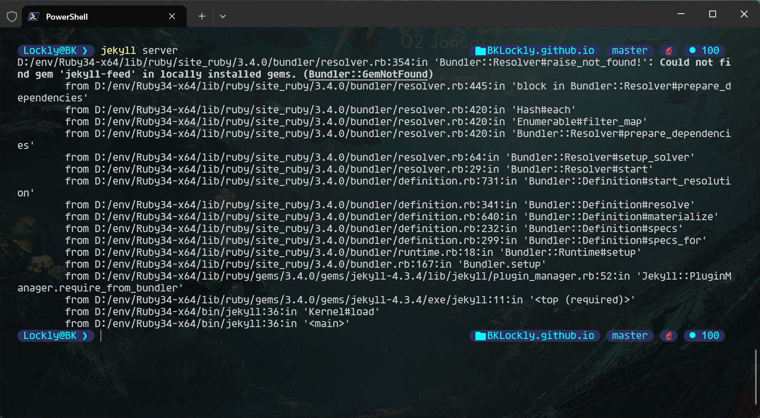760x418 pixels.
Task: Open a new terminal tab
Action: [202, 16]
